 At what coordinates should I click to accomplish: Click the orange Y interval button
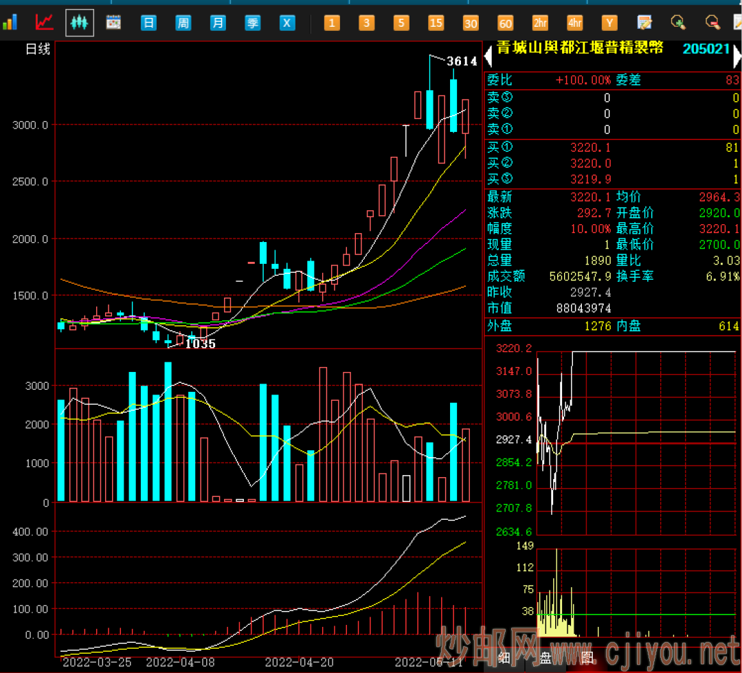coord(609,23)
